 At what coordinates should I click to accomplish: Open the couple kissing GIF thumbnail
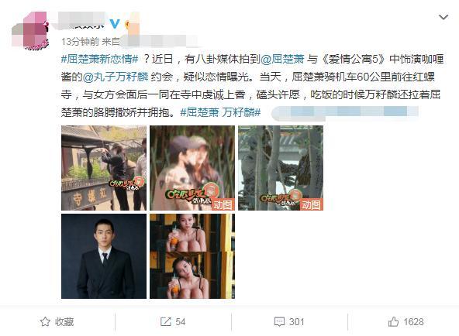(192, 168)
